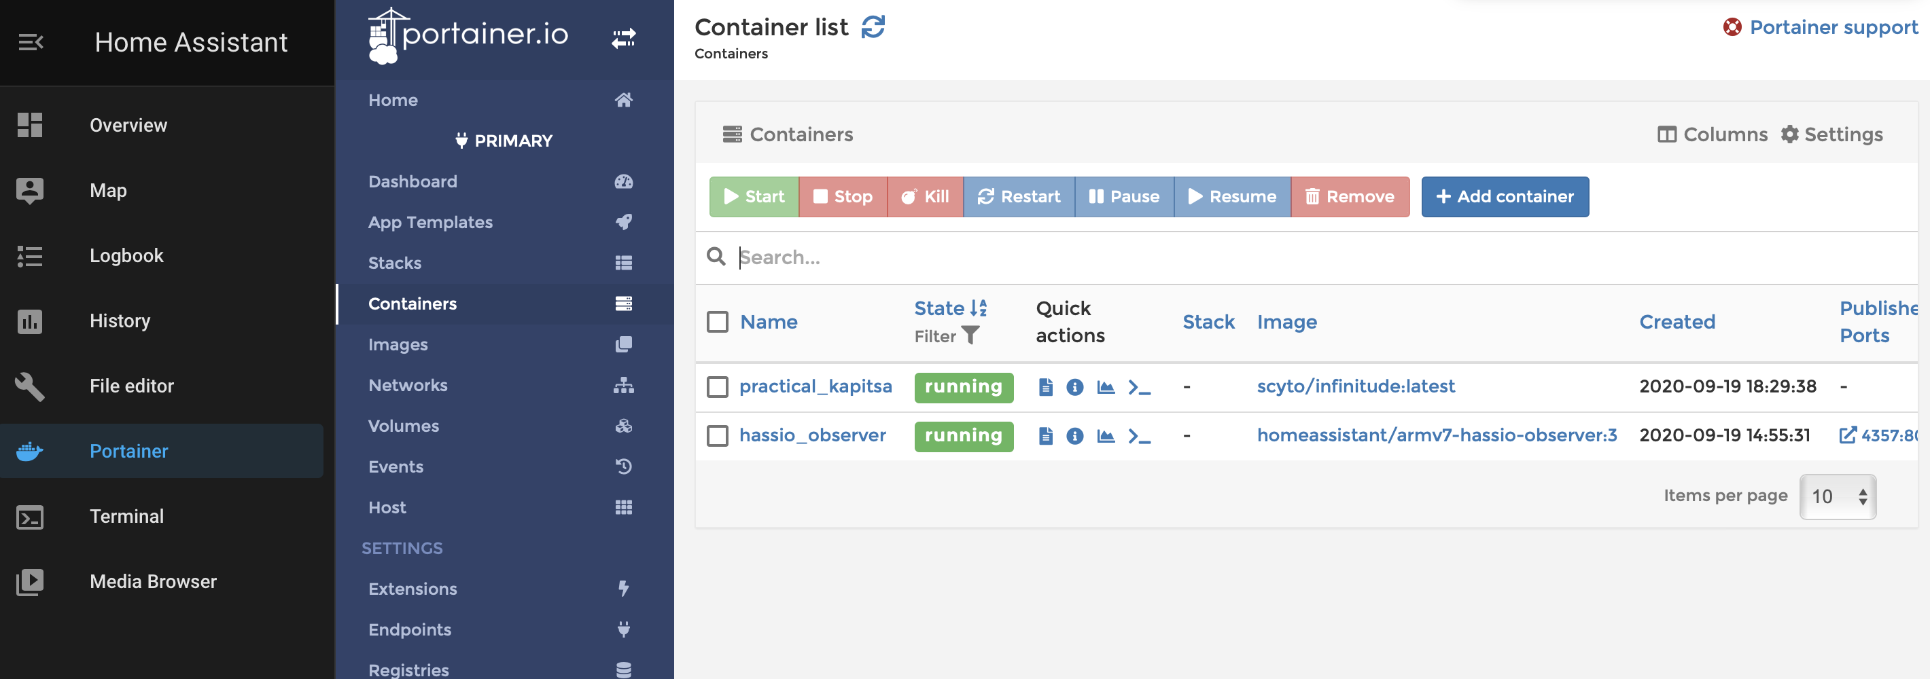The width and height of the screenshot is (1930, 679).
Task: Collapse the Home Assistant sidebar menu icon
Action: 31,43
